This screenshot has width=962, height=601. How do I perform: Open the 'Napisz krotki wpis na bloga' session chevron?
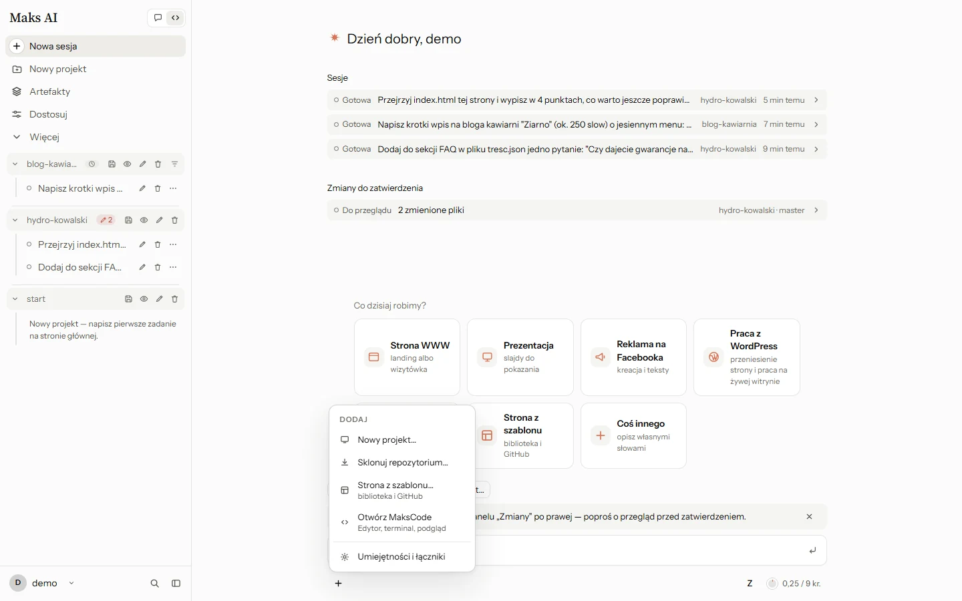click(x=816, y=124)
